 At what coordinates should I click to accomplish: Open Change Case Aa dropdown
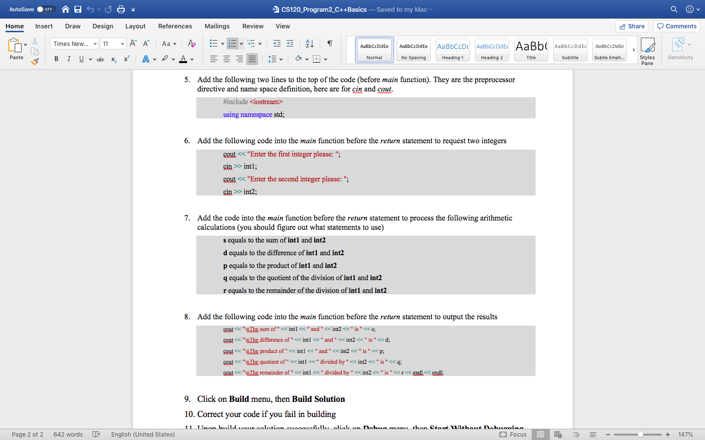click(x=169, y=44)
